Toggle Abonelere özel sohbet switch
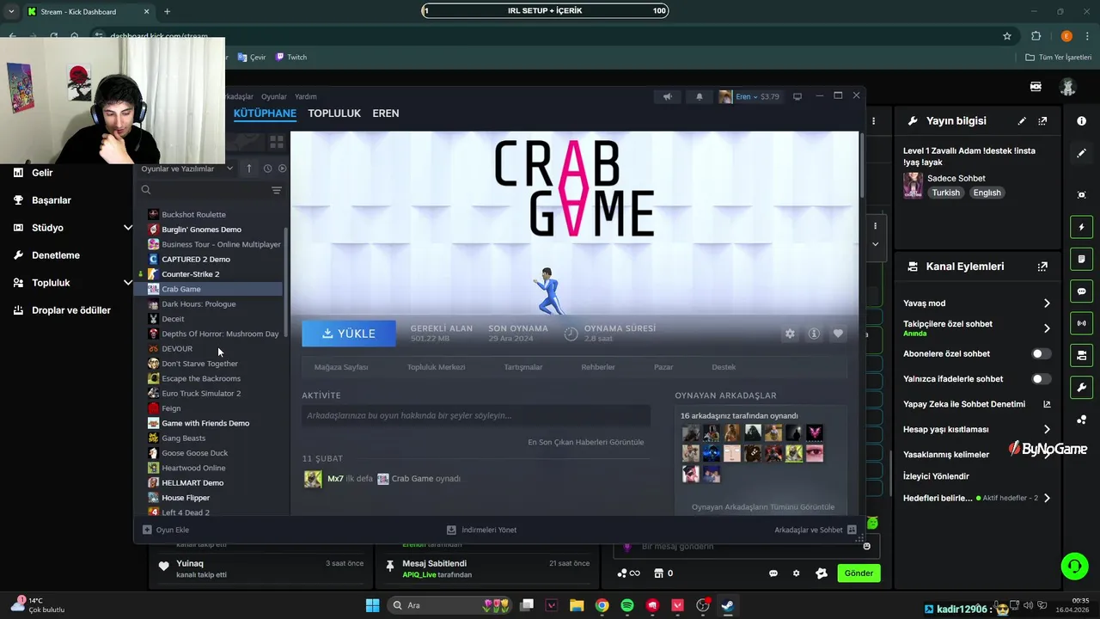 coord(1041,353)
